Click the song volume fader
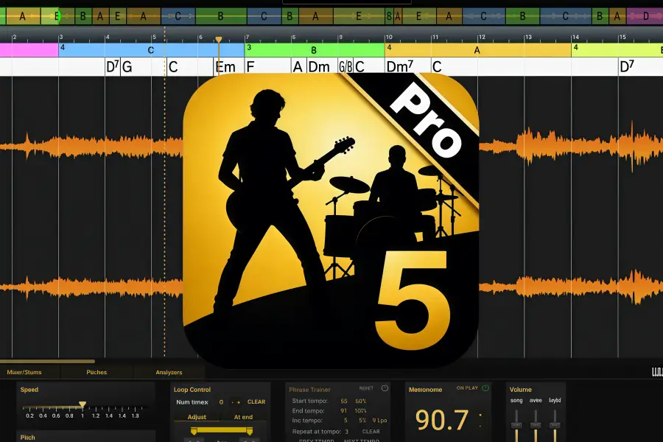Image resolution: width=663 pixels, height=442 pixels. pos(516,424)
